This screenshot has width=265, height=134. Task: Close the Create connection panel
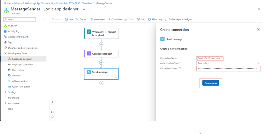pos(258,29)
